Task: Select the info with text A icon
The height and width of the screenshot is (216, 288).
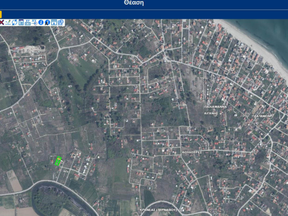Action: 47,23
